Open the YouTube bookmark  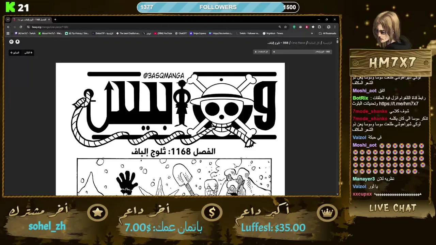click(x=163, y=33)
